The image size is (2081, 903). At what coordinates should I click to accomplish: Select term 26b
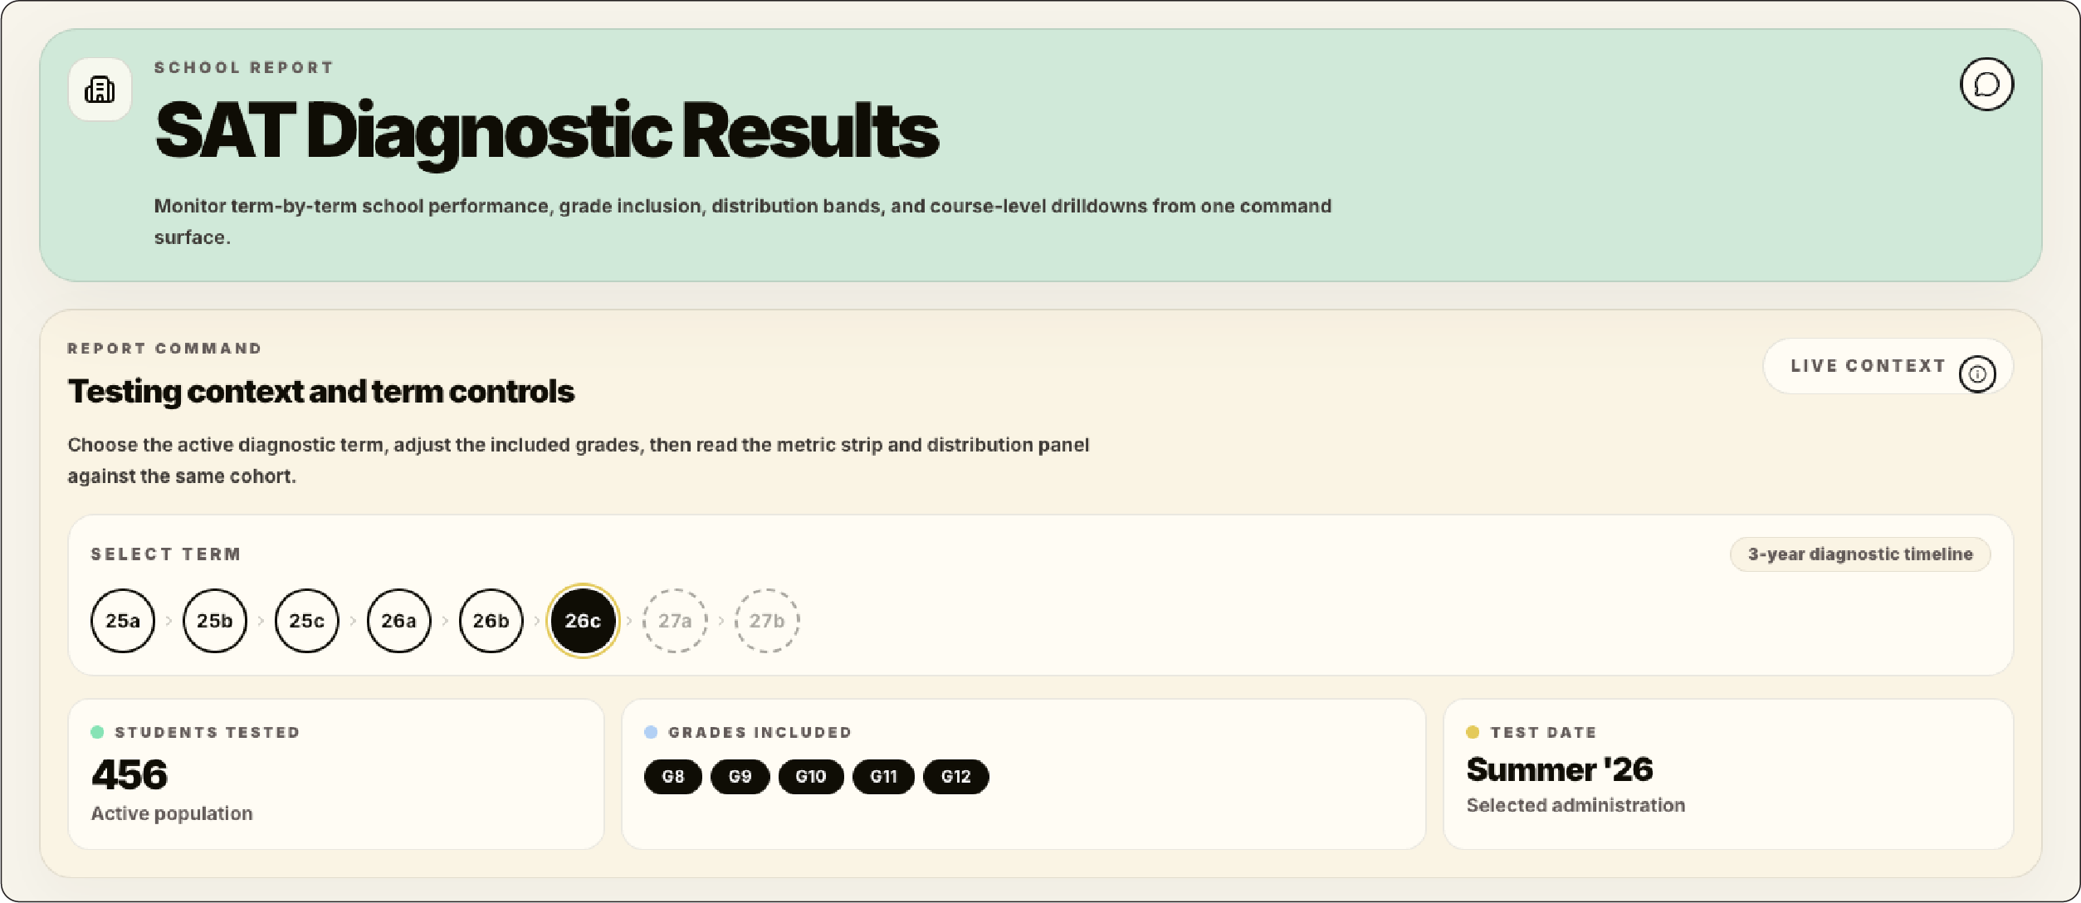coord(491,621)
